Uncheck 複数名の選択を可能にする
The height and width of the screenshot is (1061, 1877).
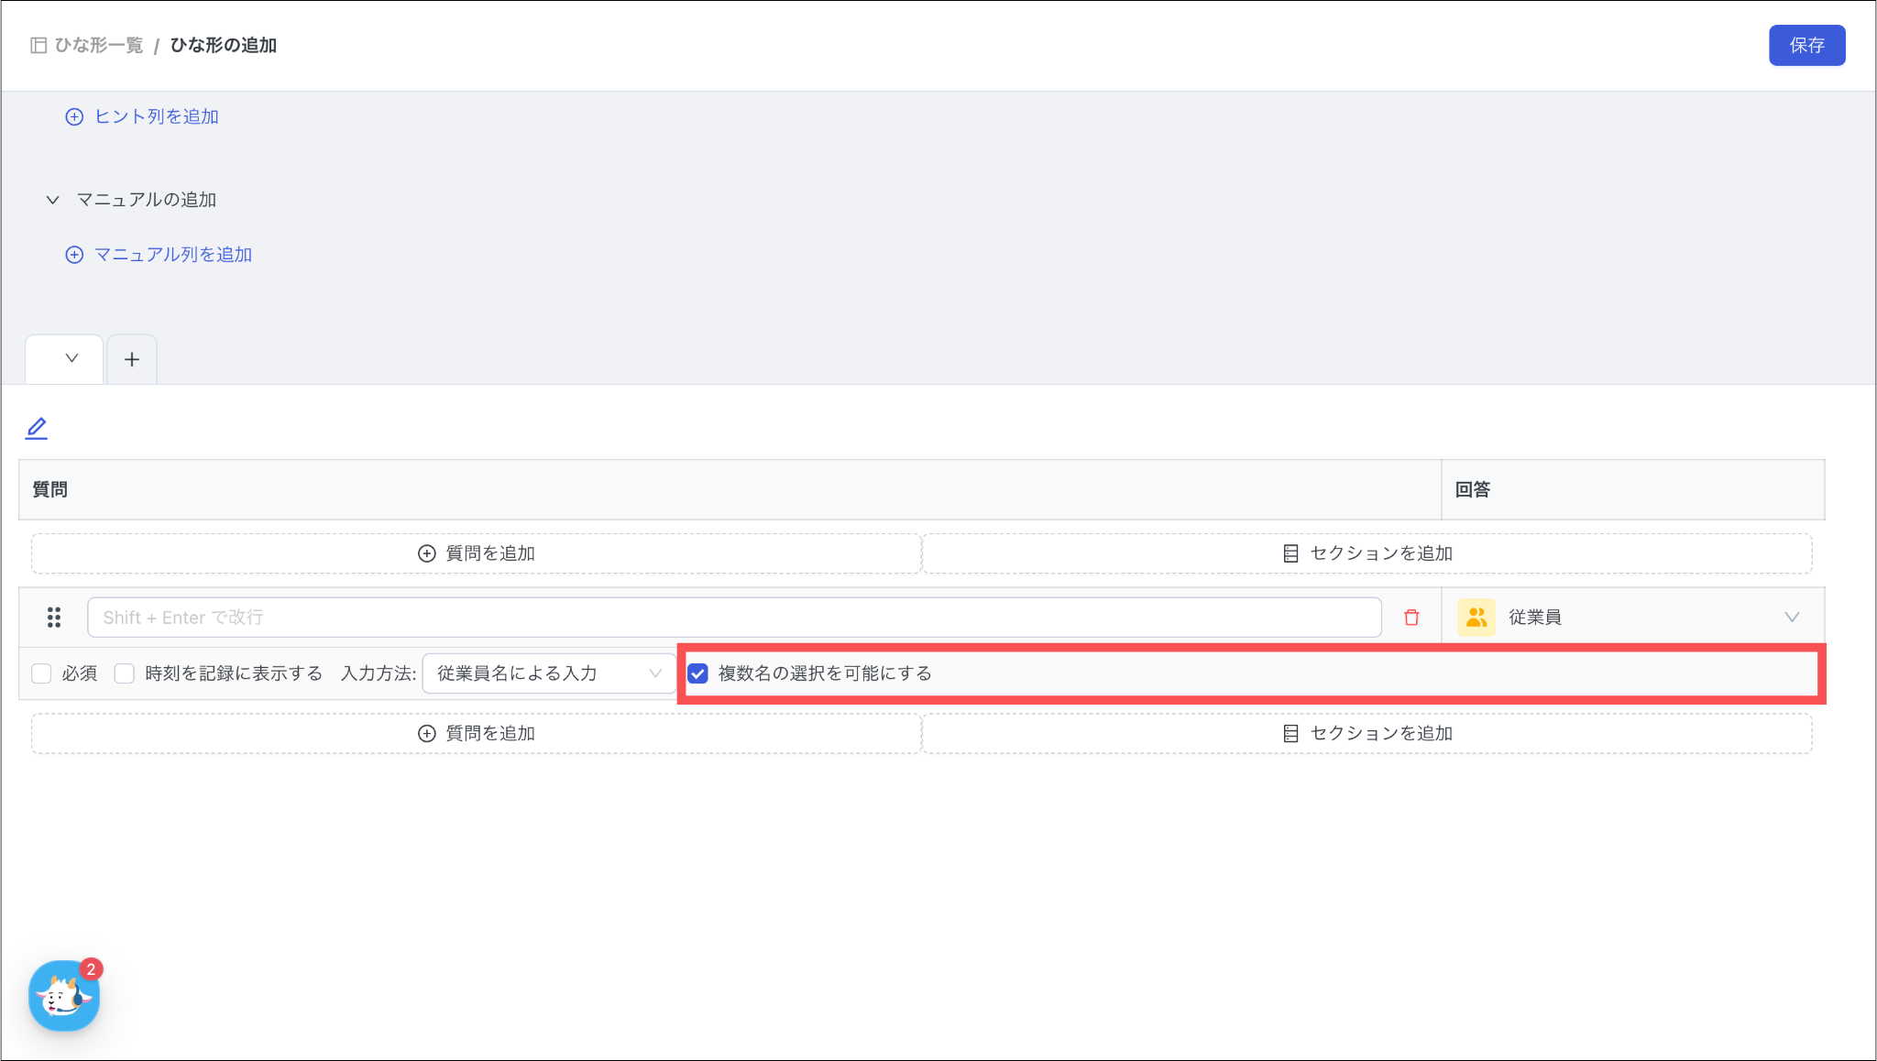698,673
